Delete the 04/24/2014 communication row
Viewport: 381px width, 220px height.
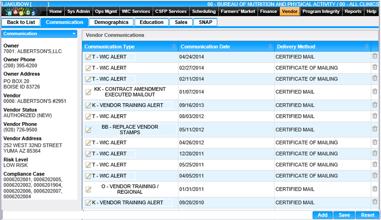click(375, 56)
